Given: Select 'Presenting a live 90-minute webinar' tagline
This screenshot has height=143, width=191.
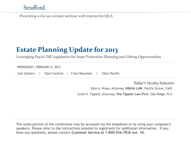Looking at the screenshot, I should (66, 16).
